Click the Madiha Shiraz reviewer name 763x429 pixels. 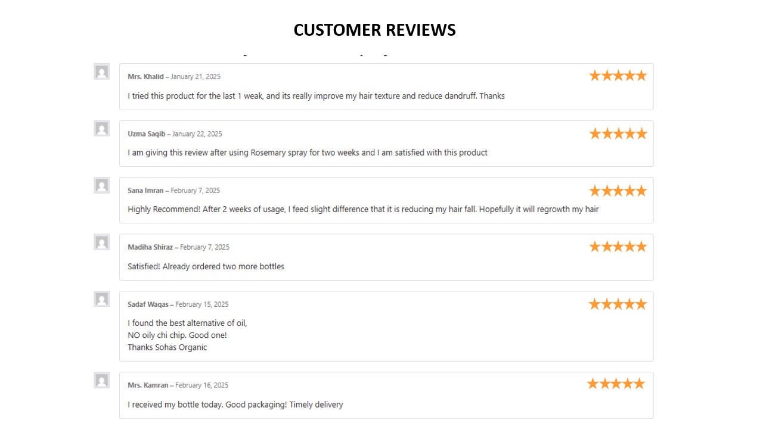150,247
